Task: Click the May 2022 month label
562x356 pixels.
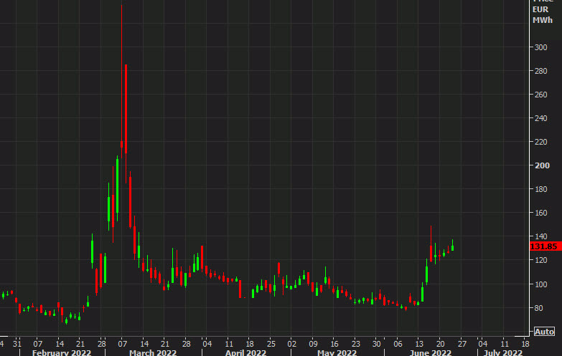Action: coord(337,352)
